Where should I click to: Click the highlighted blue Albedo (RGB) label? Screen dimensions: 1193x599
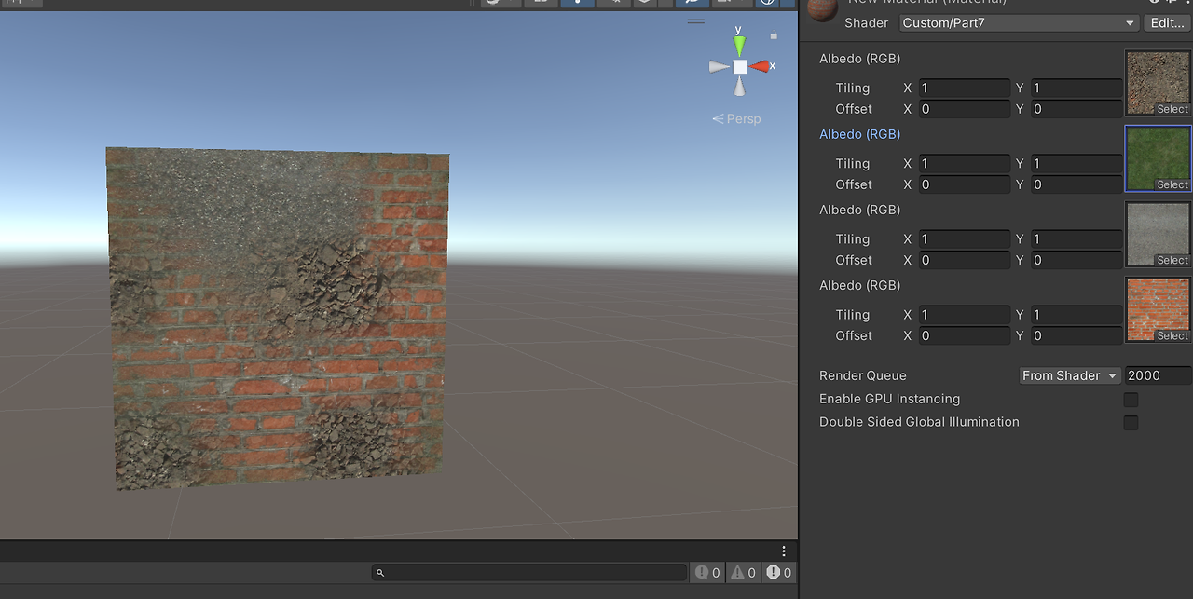[x=859, y=134]
